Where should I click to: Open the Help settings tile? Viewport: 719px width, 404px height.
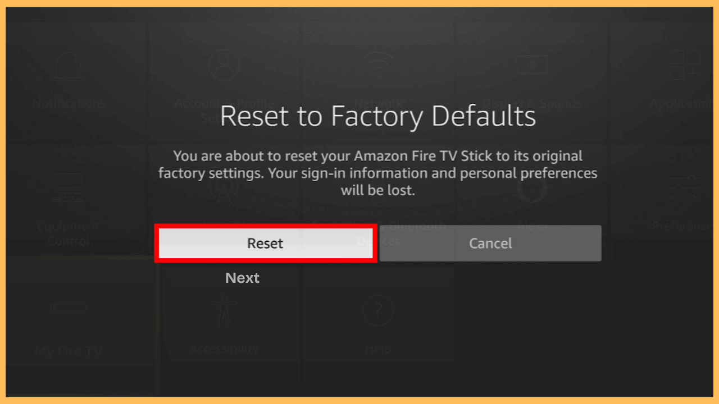(377, 325)
